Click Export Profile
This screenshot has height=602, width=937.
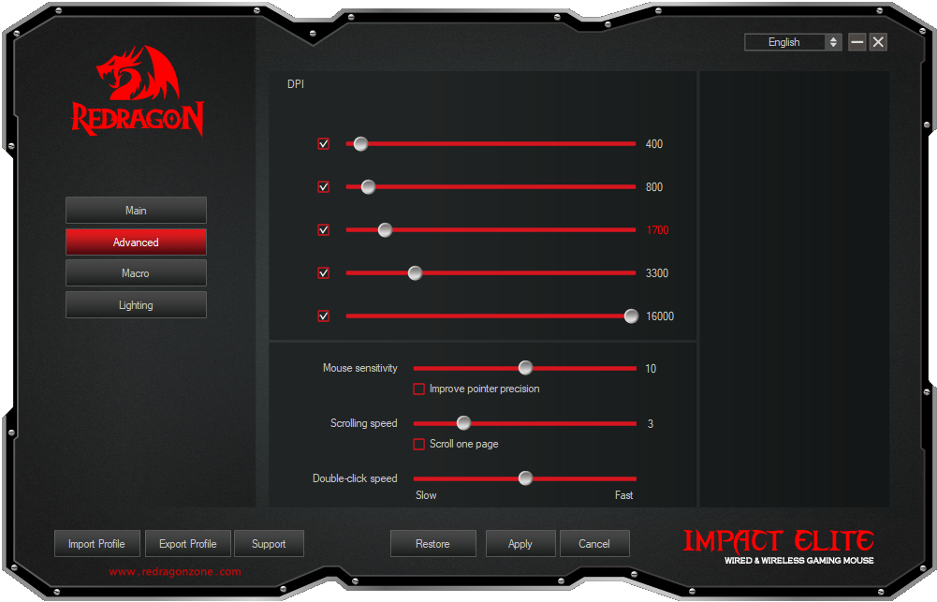[x=187, y=543]
